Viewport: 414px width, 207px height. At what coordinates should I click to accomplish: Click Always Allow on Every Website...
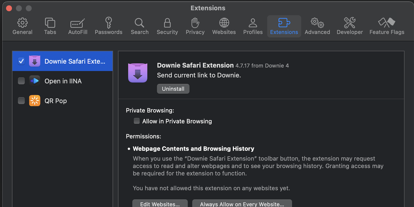242,204
